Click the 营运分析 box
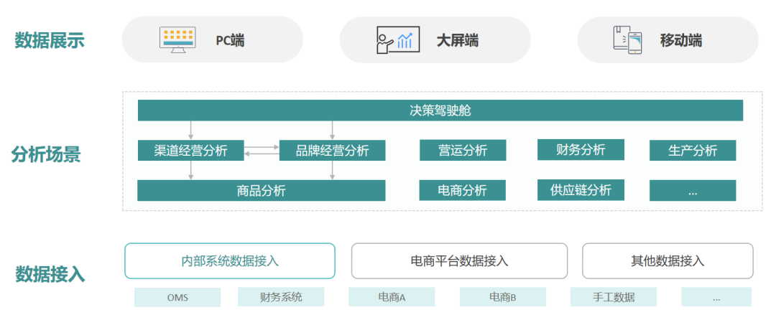The image size is (776, 320). click(463, 150)
